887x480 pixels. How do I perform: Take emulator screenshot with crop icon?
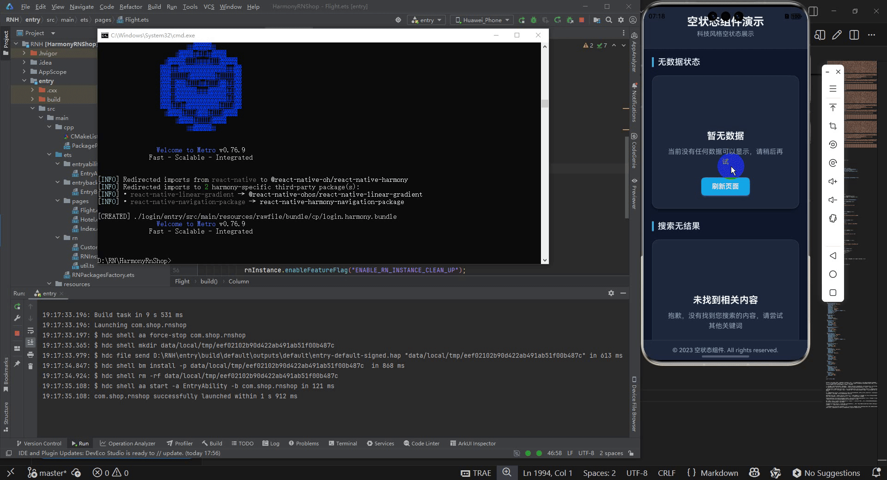833,126
